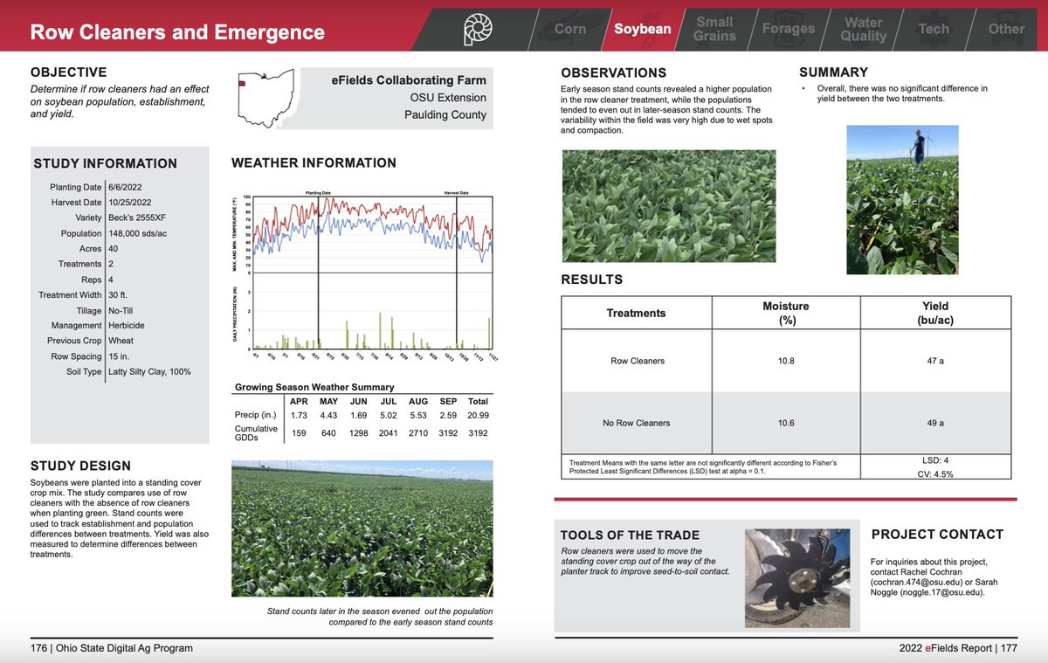Click the JUL precipitation value 5.02

[x=389, y=414]
